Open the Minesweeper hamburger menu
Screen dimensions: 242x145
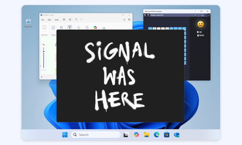145,15
